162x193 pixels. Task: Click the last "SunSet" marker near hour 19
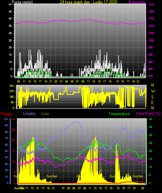138,176
